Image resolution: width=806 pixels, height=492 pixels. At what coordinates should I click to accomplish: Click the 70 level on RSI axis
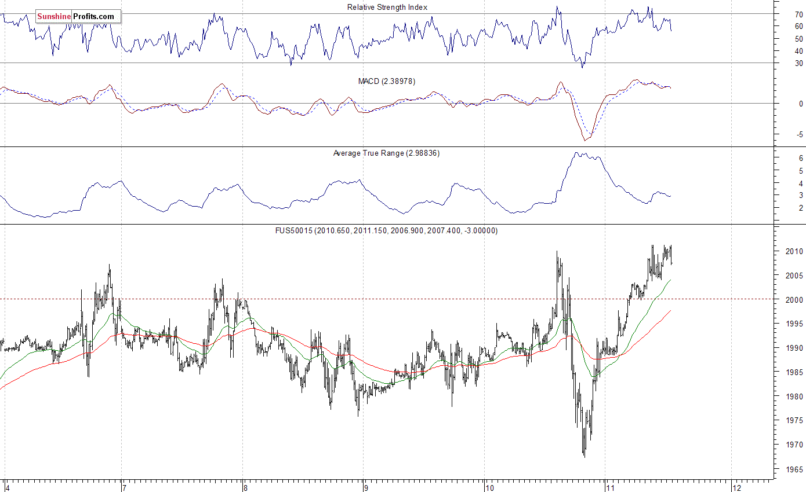pos(799,14)
